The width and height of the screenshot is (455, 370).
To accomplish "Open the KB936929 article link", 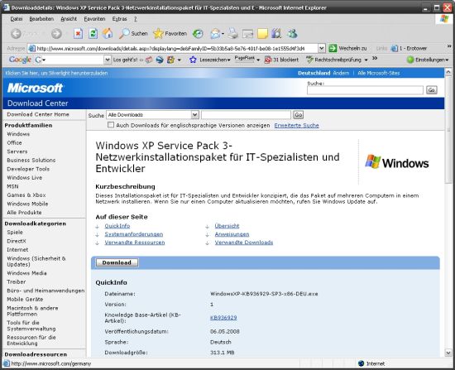I will click(x=223, y=318).
